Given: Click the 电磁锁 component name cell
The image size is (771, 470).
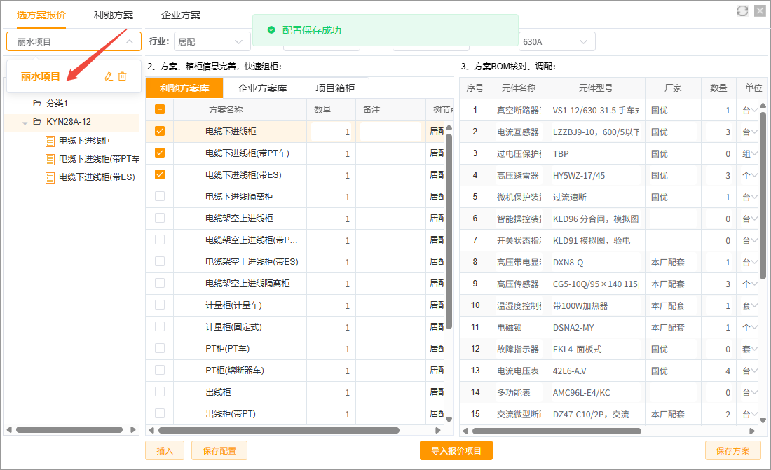Looking at the screenshot, I should 519,327.
